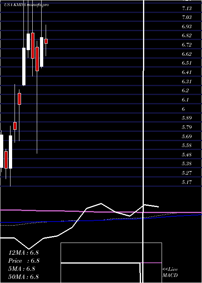Click the 6.51 price axis label
This screenshot has width=202, height=283.
(x=187, y=63)
